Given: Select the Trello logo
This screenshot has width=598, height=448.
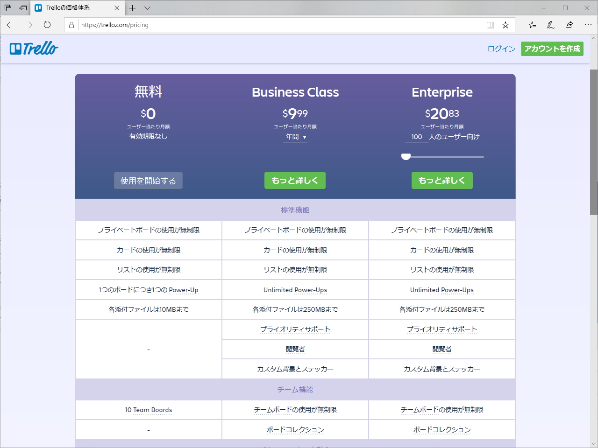Looking at the screenshot, I should click(33, 49).
